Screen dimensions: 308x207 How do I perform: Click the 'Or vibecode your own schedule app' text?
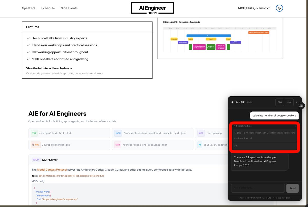tap(65, 73)
